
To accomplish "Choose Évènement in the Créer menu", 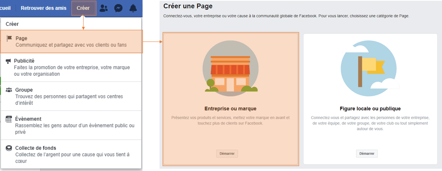I will click(x=71, y=125).
